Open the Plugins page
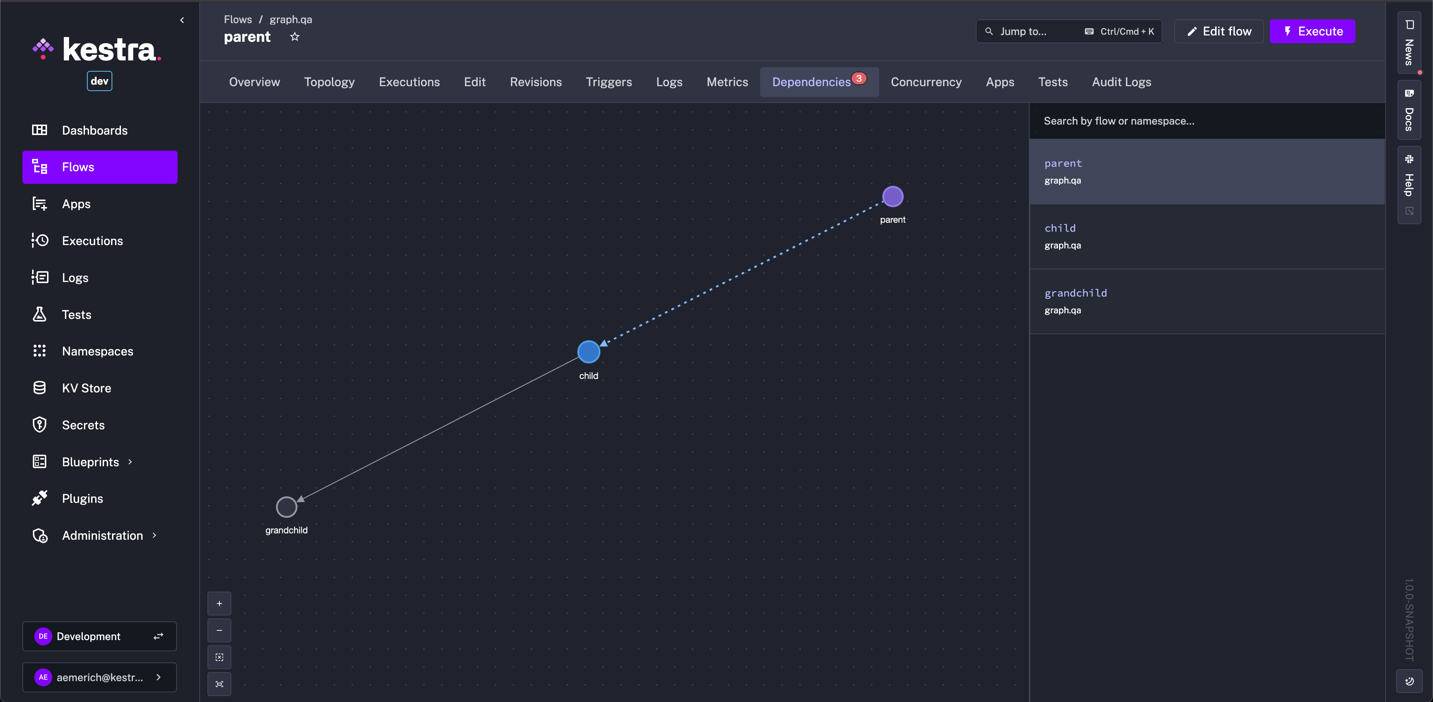 click(82, 498)
